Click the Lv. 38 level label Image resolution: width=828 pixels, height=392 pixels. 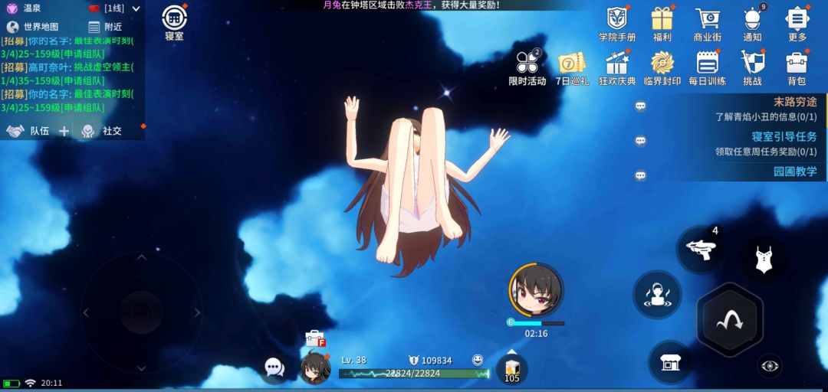click(353, 361)
